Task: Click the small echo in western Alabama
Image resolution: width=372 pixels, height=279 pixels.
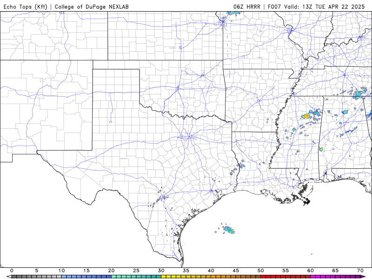Action: pos(321,149)
